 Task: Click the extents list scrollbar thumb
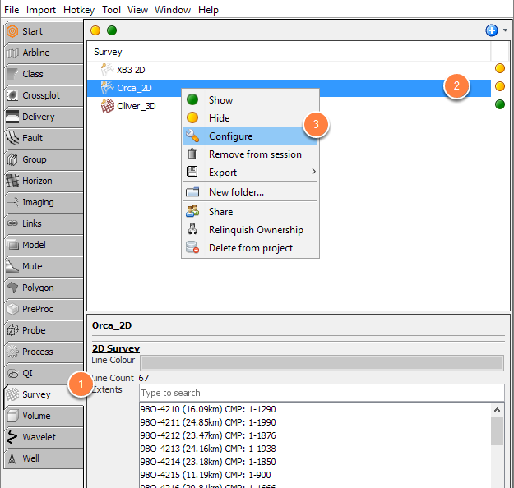click(497, 431)
